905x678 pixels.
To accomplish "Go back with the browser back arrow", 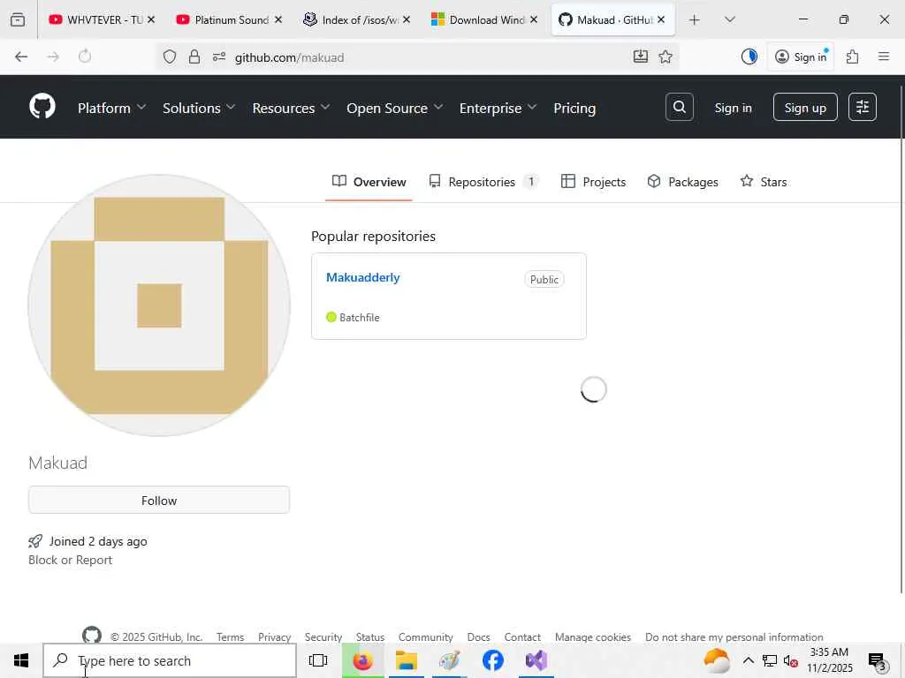I will pos(21,56).
